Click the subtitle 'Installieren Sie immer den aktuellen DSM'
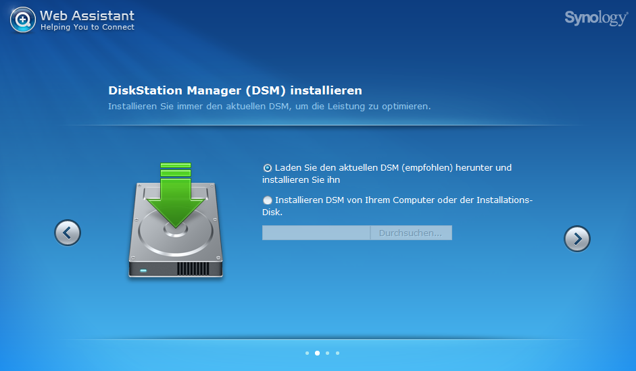Viewport: 636px width, 371px height. pos(199,107)
